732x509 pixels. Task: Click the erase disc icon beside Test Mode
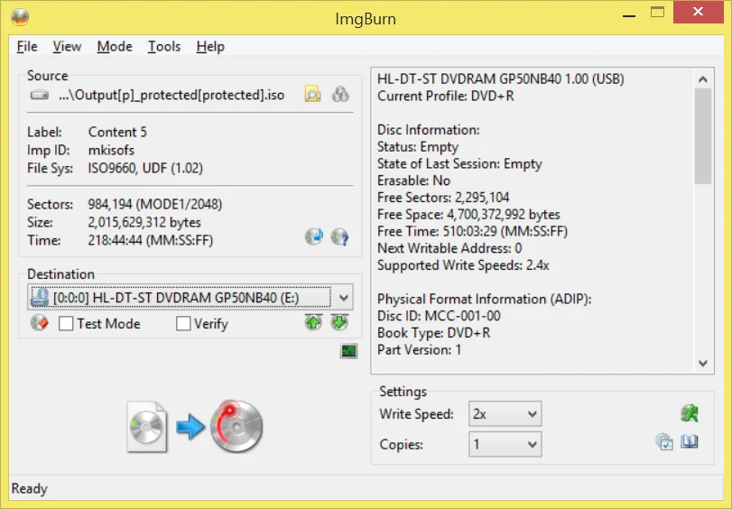pyautogui.click(x=39, y=323)
